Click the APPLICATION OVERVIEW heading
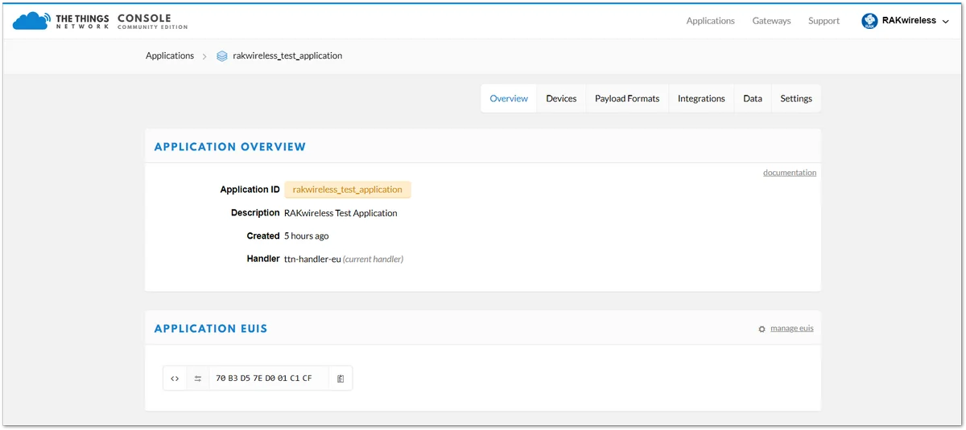 click(x=230, y=147)
